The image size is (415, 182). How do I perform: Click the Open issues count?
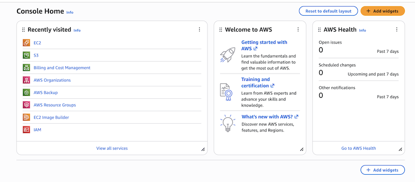tap(321, 50)
